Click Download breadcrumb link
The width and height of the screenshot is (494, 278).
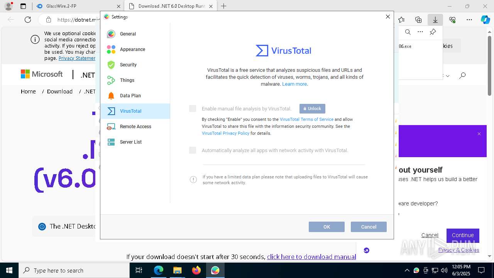(60, 92)
